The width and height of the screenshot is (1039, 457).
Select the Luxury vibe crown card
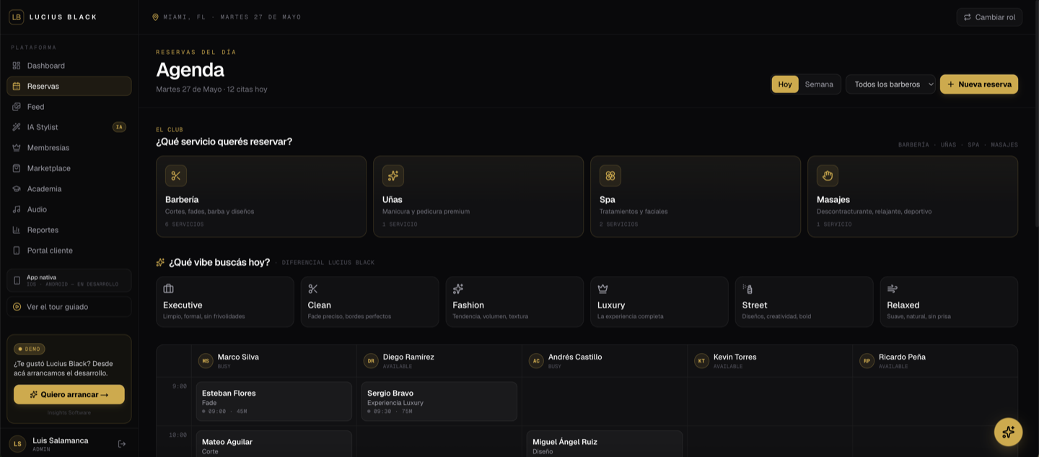point(659,302)
